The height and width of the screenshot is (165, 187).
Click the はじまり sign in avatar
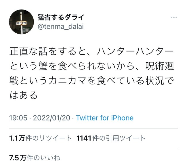click(21, 23)
